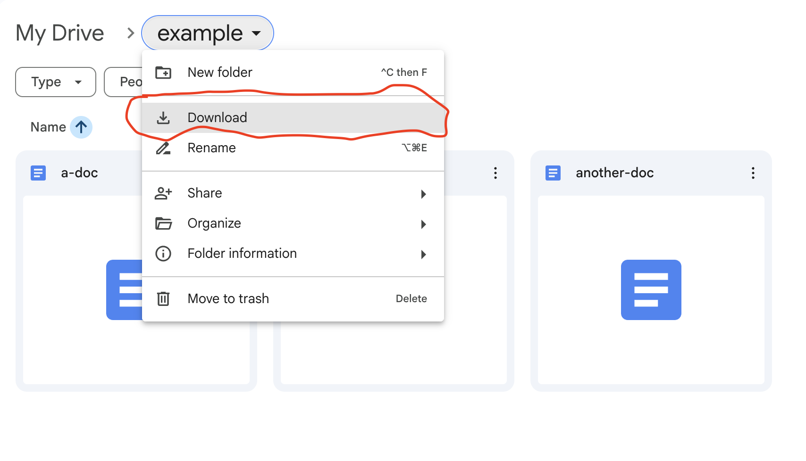The height and width of the screenshot is (461, 806).
Task: Click the a-doc file name
Action: click(x=79, y=173)
